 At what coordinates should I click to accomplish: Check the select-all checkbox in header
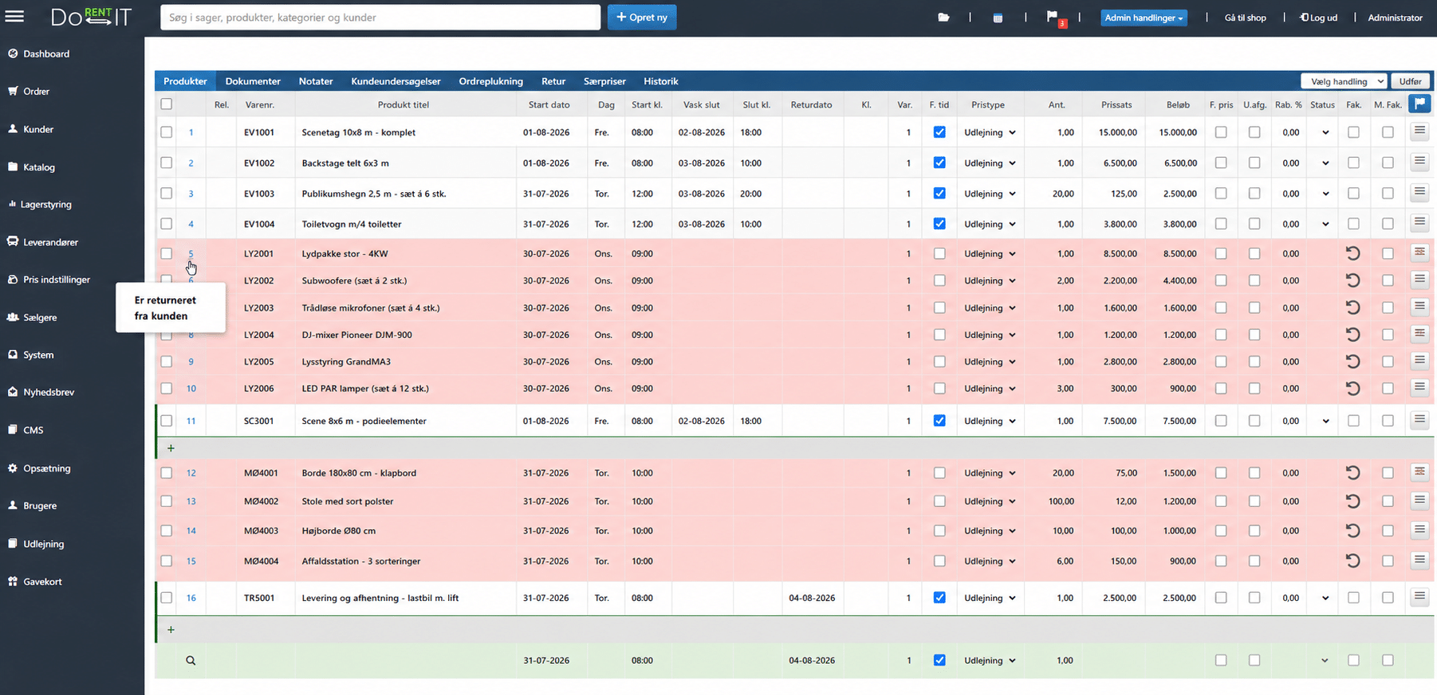[x=167, y=104]
